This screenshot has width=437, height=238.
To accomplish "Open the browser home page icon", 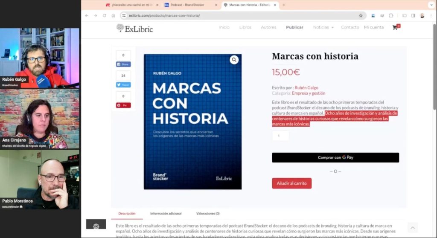I will (113, 16).
